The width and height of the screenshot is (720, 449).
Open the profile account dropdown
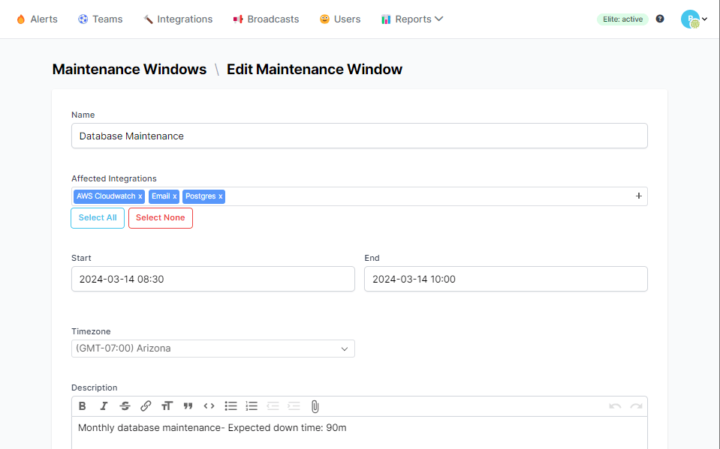click(x=691, y=19)
